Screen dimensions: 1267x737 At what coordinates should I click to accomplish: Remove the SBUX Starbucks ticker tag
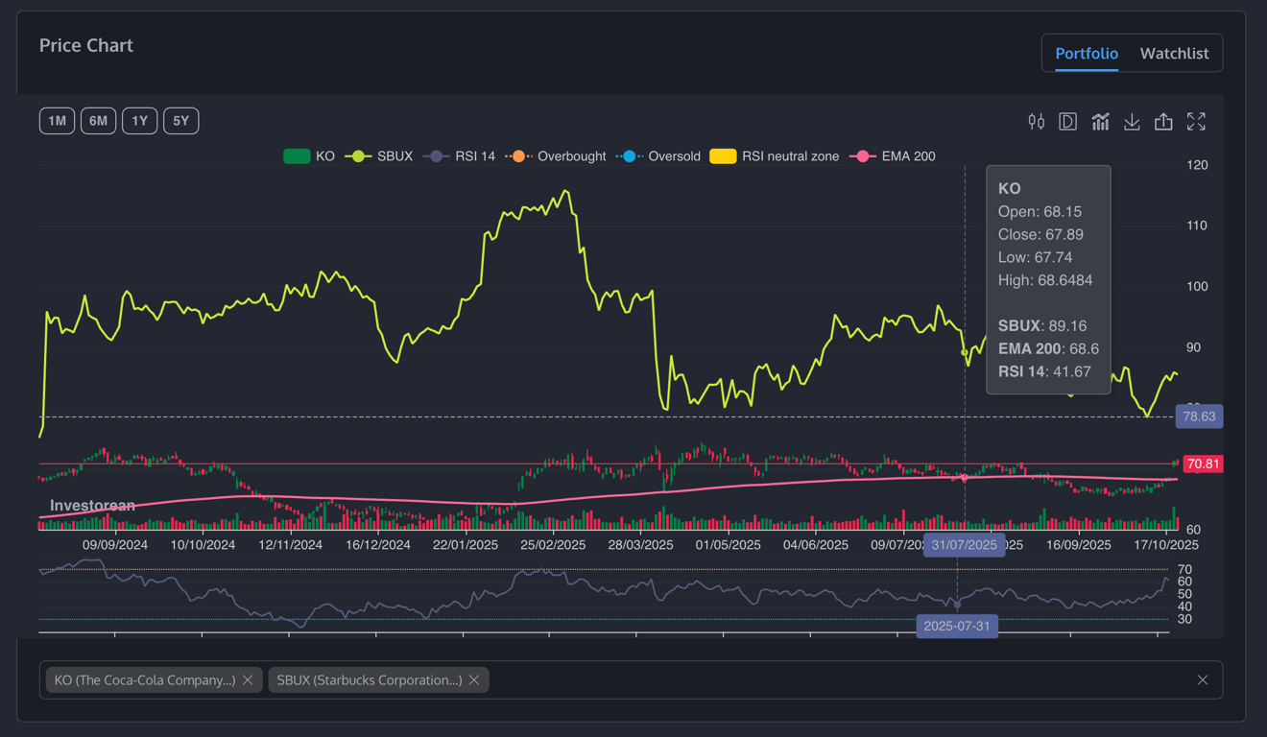[x=474, y=680]
